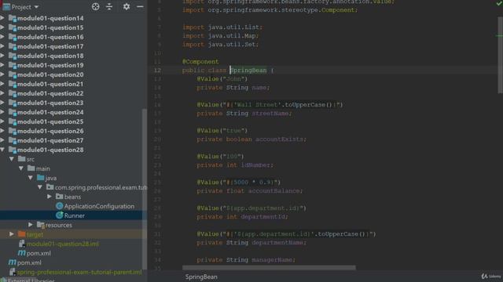
Task: Select the Runner class label
Action: pos(75,215)
